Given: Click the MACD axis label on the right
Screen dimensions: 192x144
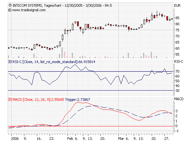Looking at the screenshot, I should pyautogui.click(x=179, y=99).
